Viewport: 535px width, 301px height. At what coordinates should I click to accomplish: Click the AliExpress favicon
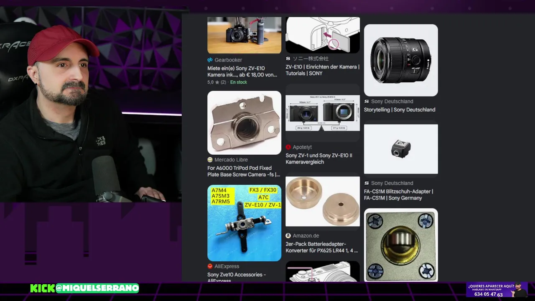(x=210, y=266)
